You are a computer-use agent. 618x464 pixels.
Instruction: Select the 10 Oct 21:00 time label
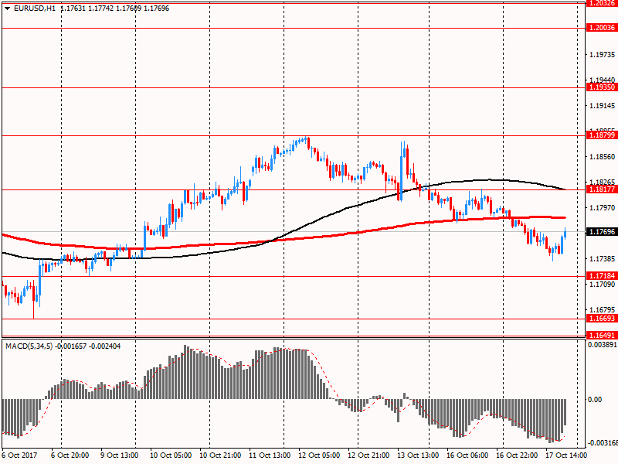point(220,455)
